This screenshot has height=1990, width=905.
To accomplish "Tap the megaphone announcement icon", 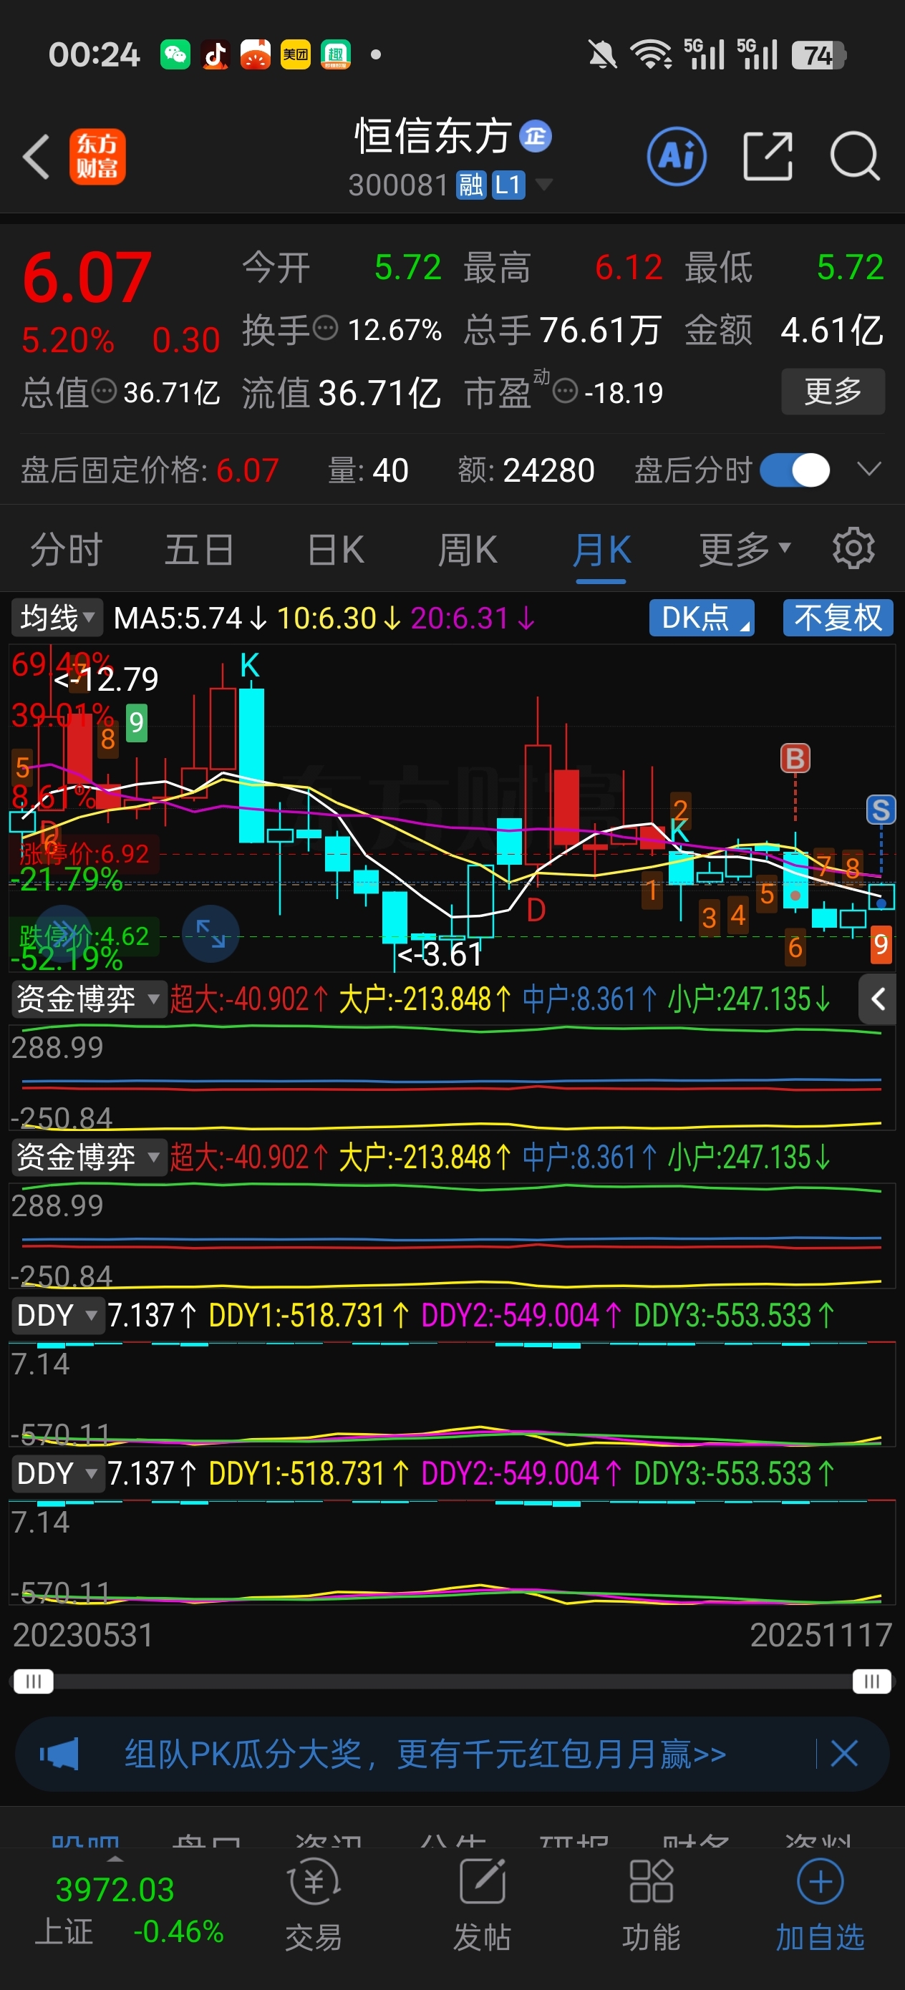I will pos(59,1754).
